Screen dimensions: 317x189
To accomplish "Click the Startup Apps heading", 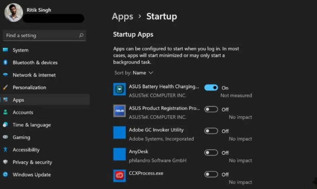I will [x=133, y=35].
